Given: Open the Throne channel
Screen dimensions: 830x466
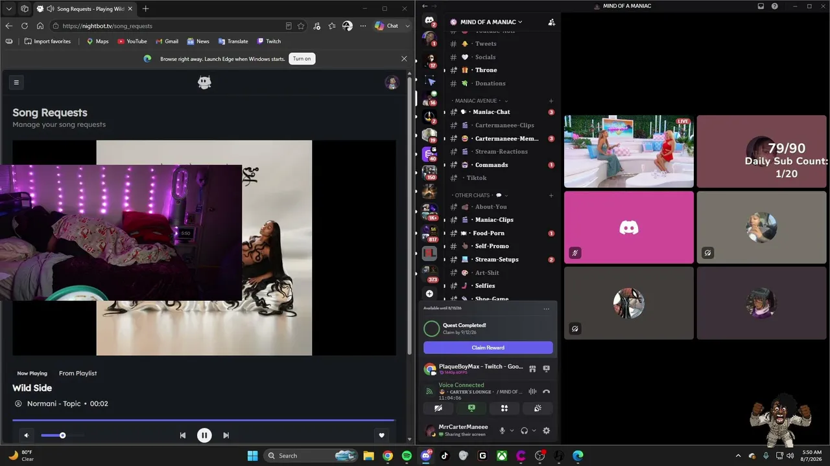Looking at the screenshot, I should [502, 70].
